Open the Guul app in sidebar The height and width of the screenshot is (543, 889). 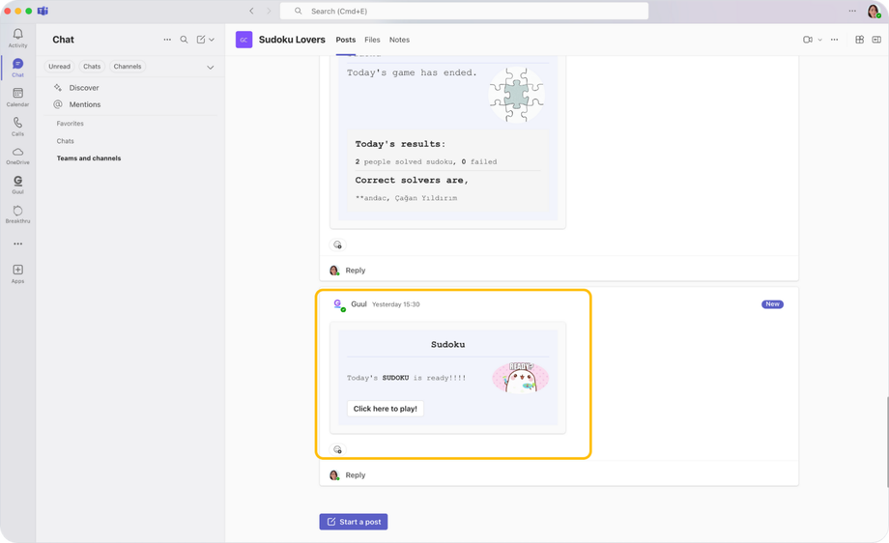(x=17, y=184)
